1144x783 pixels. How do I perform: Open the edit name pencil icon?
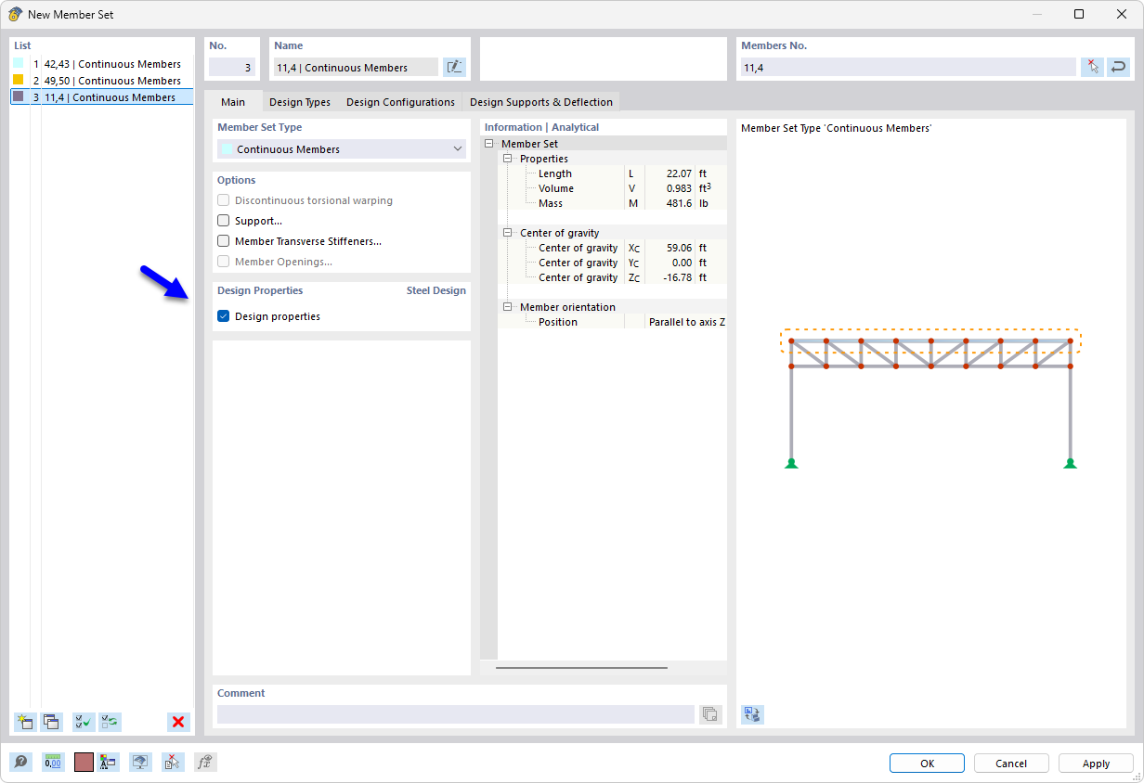[x=454, y=67]
